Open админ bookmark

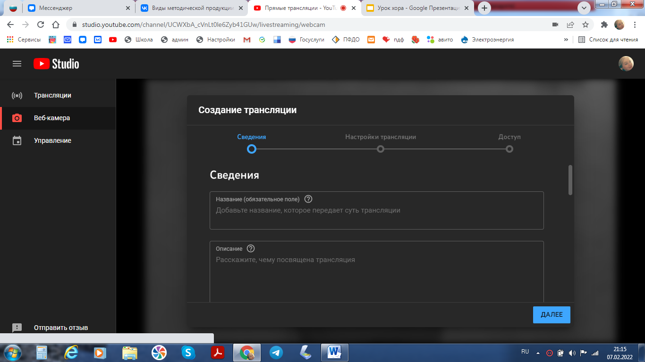tap(175, 40)
